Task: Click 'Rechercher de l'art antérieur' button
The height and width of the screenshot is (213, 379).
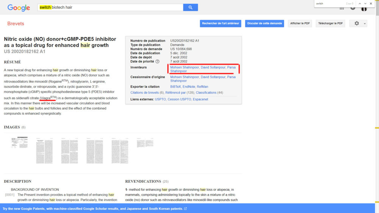Action: pos(221,23)
